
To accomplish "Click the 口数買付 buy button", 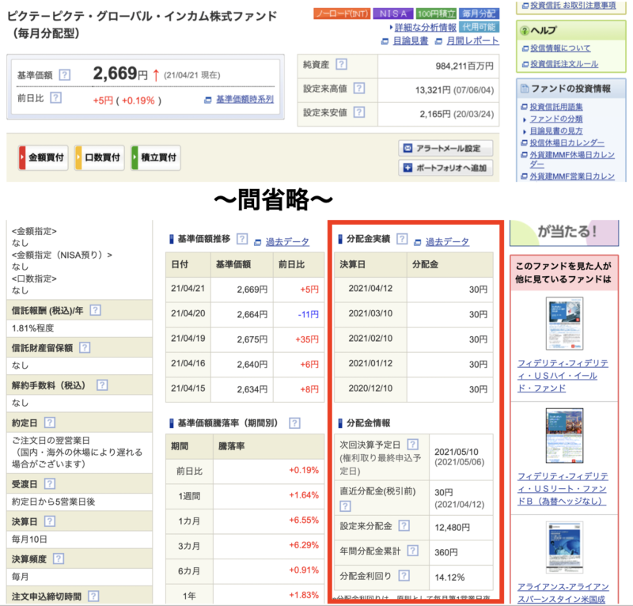I will pos(100,157).
